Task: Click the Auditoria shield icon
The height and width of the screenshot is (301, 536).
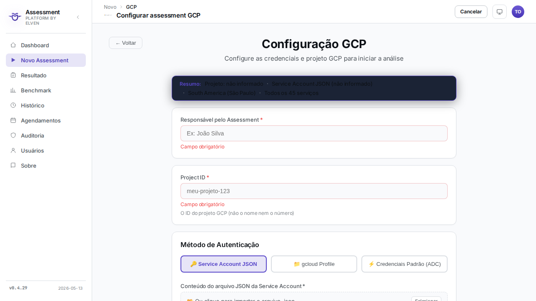Action: click(13, 135)
